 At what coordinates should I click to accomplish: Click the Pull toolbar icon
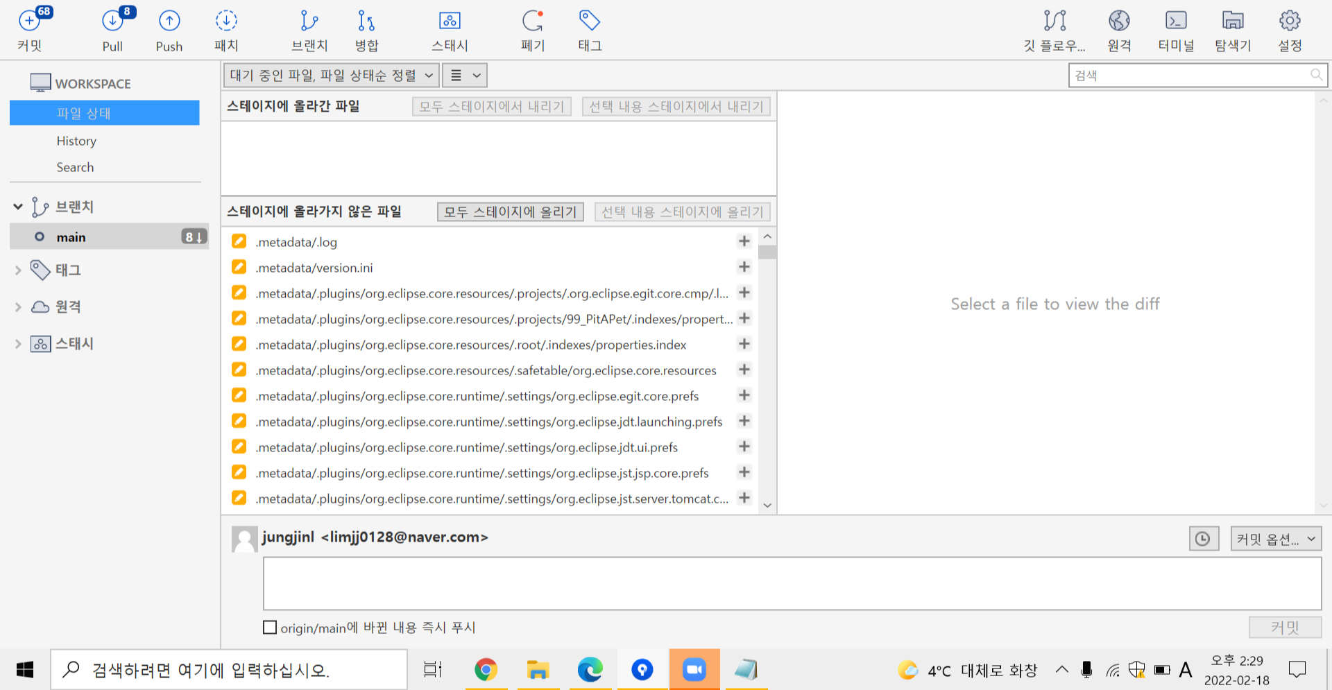coord(112,29)
